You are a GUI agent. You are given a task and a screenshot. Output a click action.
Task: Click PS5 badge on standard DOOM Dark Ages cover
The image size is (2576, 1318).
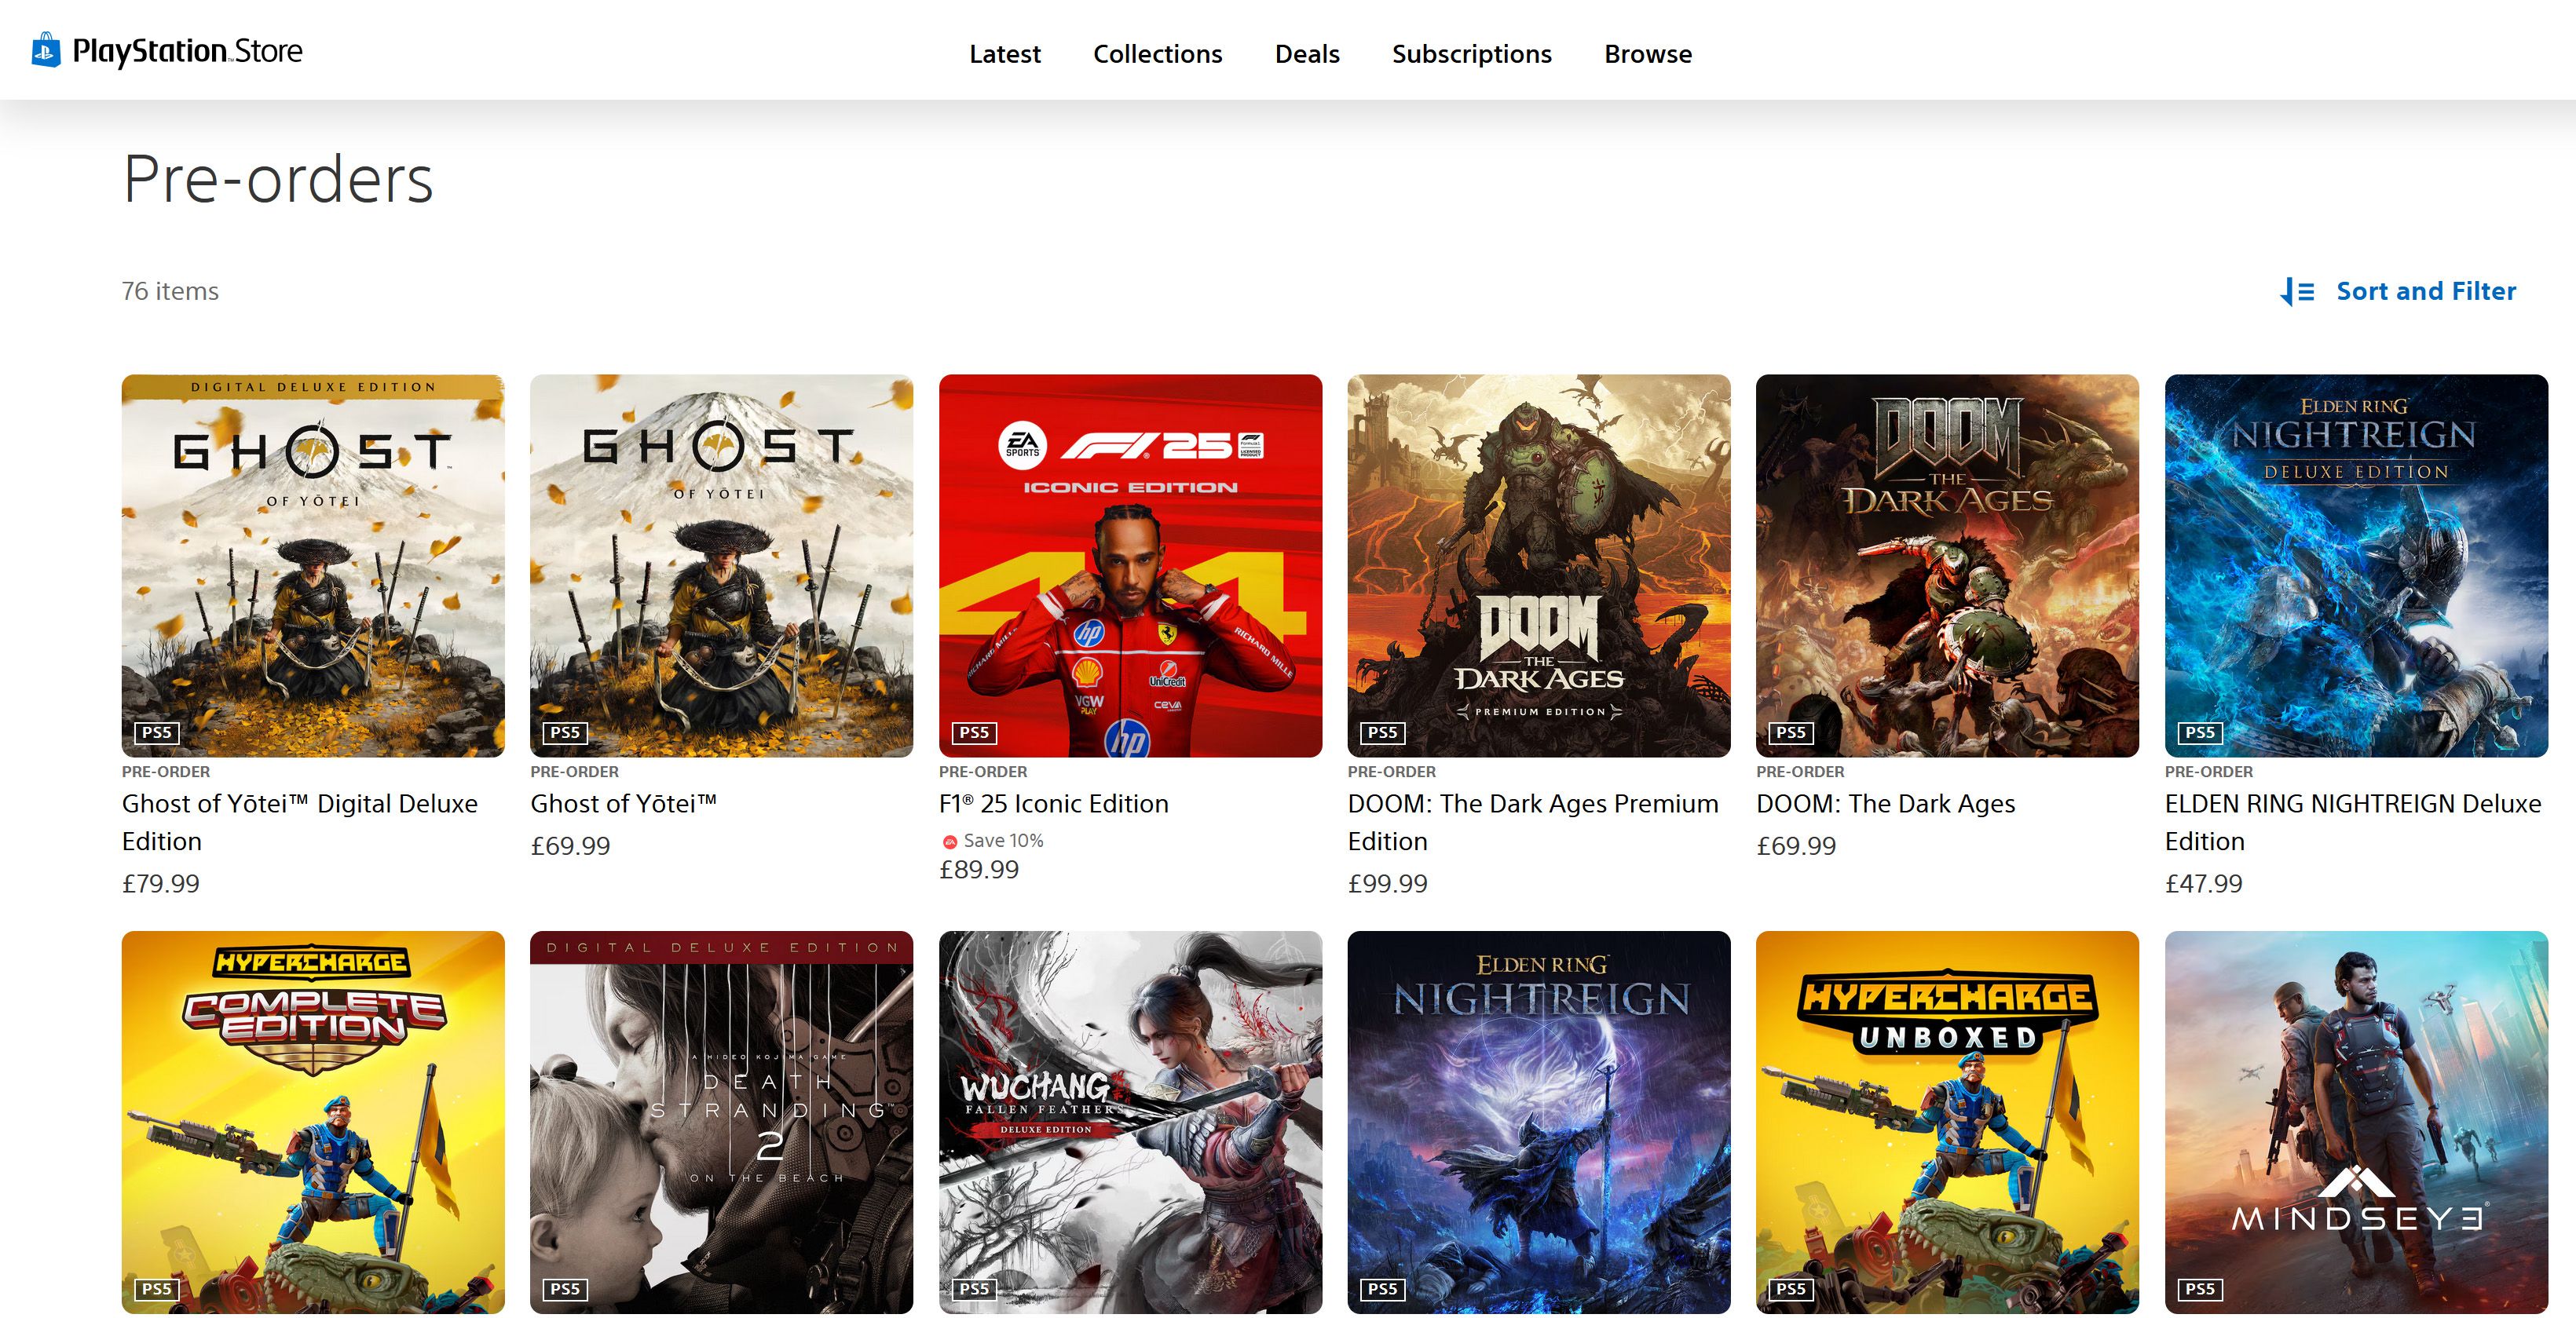click(1791, 732)
